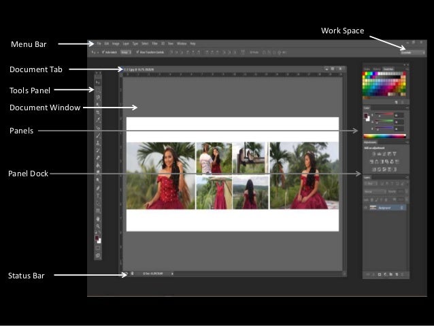Toggle the Auto-Select checkbox
The width and height of the screenshot is (434, 326).
tap(103, 52)
